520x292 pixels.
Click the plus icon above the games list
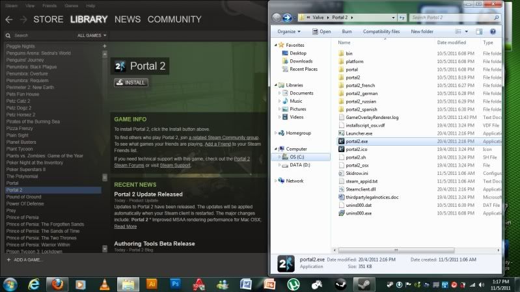click(105, 46)
